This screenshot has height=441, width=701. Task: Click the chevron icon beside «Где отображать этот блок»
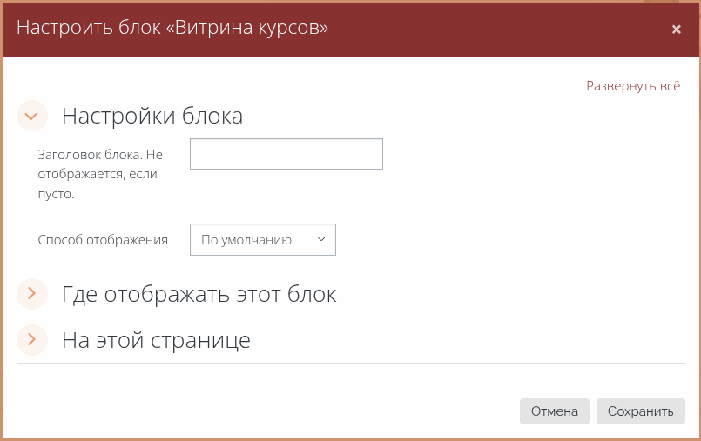31,294
